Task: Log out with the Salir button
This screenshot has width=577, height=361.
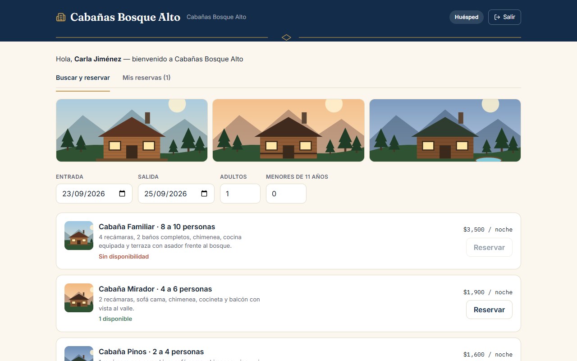Action: tap(504, 17)
